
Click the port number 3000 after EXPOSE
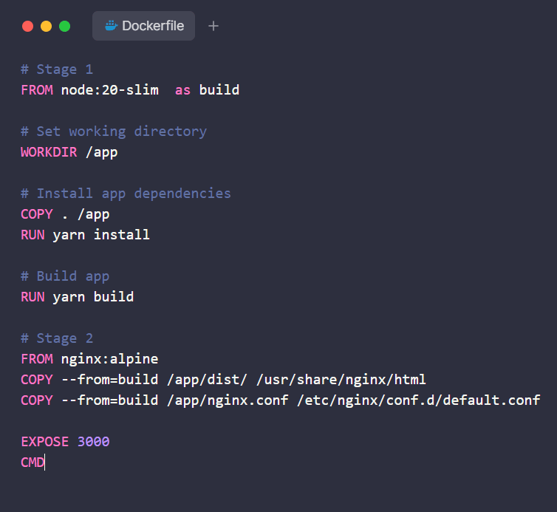(x=93, y=442)
